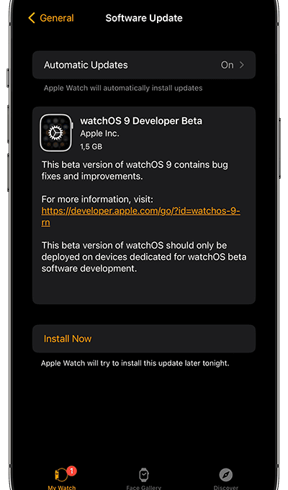Tap the 1,5 GB size label
Screen dimensions: 288x490
click(x=91, y=146)
